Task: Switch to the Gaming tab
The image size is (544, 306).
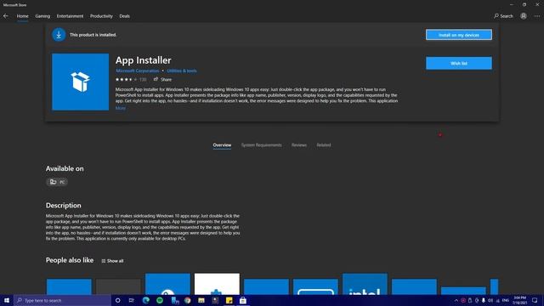Action: coord(42,16)
